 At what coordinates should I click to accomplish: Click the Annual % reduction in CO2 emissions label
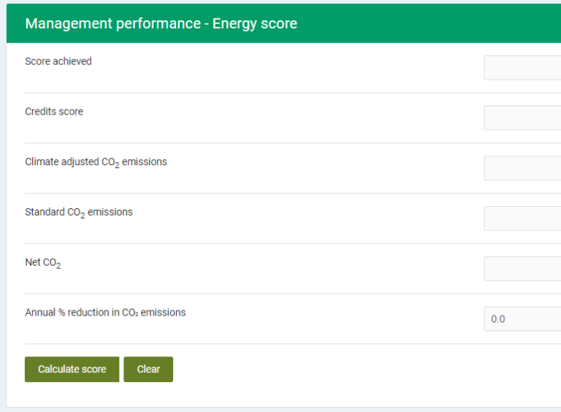(105, 313)
